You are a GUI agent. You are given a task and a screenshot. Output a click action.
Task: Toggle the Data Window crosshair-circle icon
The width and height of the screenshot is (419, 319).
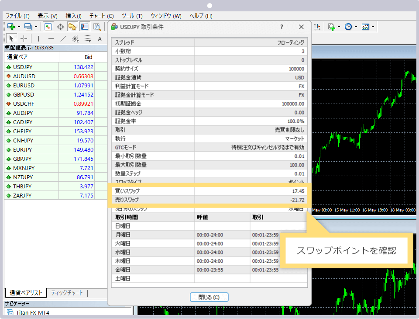tap(60, 27)
